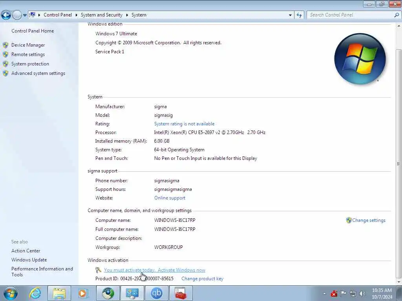
Task: Click the shield icon beside Remote settings
Action: tap(5, 54)
